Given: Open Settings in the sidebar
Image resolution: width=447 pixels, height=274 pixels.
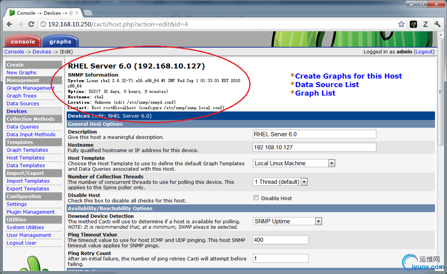Looking at the screenshot, I should (x=17, y=204).
